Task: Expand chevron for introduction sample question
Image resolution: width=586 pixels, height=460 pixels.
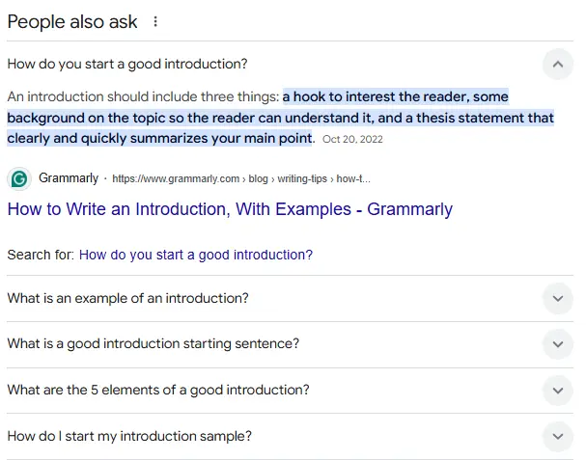Action: pyautogui.click(x=557, y=436)
